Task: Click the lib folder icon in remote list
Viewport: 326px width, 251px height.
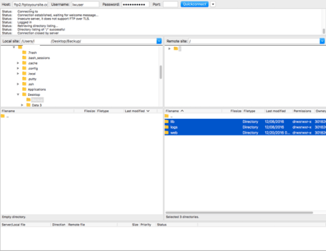Action: 167,121
